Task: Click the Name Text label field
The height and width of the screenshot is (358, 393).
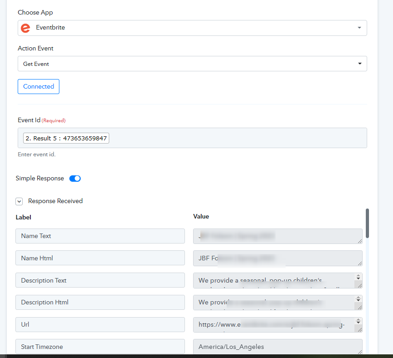Action: coord(100,236)
